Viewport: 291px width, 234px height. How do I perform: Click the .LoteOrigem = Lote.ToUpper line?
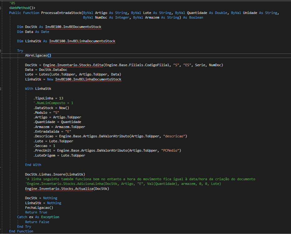coord(59,155)
